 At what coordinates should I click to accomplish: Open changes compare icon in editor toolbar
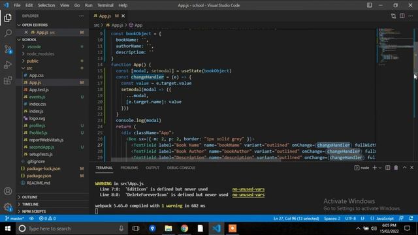coord(393,16)
